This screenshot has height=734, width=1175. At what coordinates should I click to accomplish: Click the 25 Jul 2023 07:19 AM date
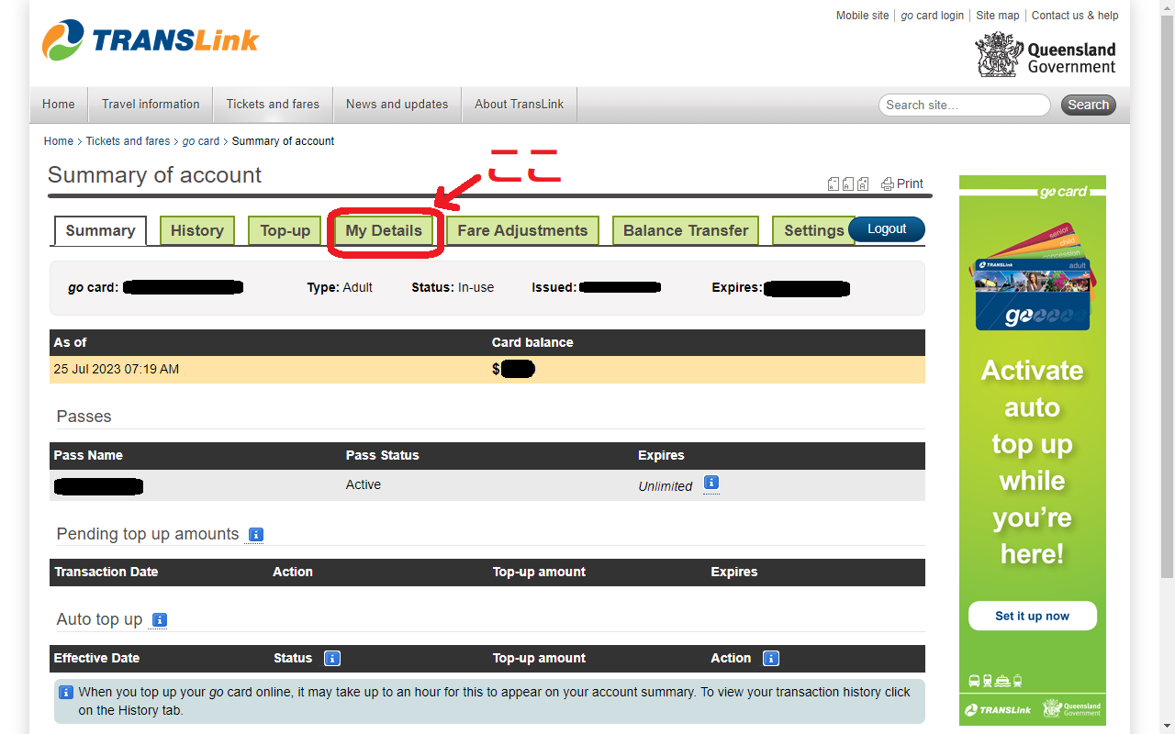[117, 369]
